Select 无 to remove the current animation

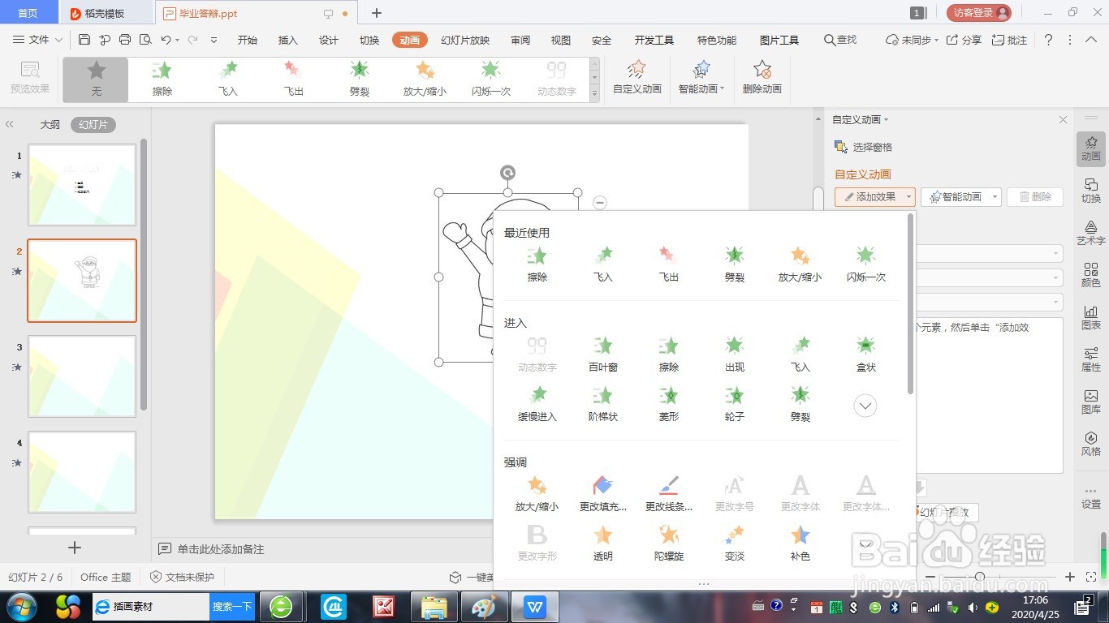[x=95, y=79]
